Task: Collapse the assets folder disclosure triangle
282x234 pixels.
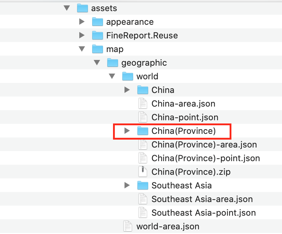Action: point(67,8)
